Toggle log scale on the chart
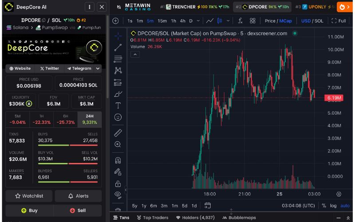The height and width of the screenshot is (222, 355). tap(333, 206)
